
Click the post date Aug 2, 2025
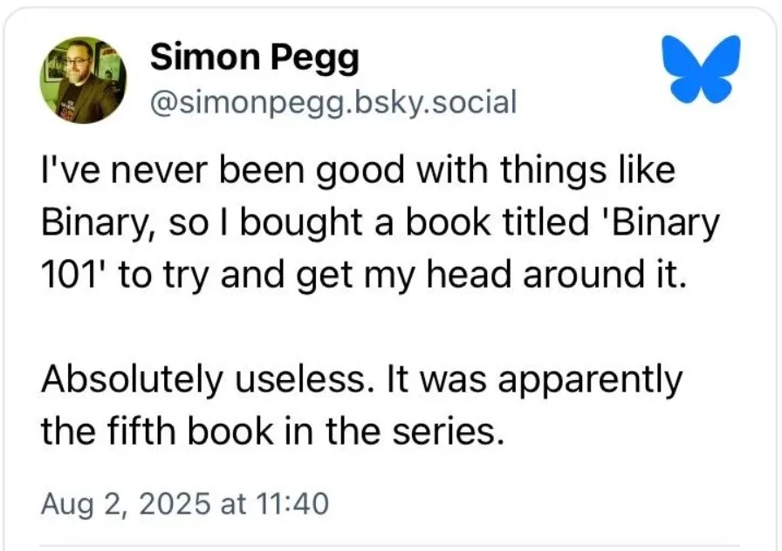pos(126,505)
